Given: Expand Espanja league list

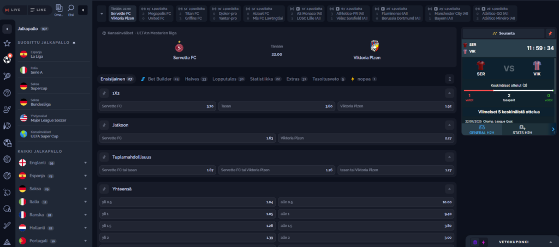Looking at the screenshot, I should (x=86, y=176).
